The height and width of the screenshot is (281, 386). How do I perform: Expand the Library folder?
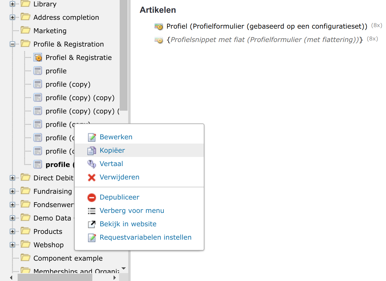(12, 4)
